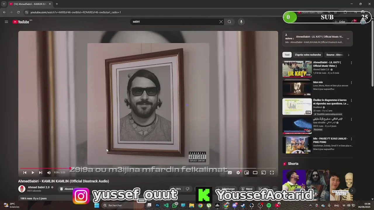The image size is (374, 210).
Task: Open the Windows Start menu
Action: click(97, 205)
